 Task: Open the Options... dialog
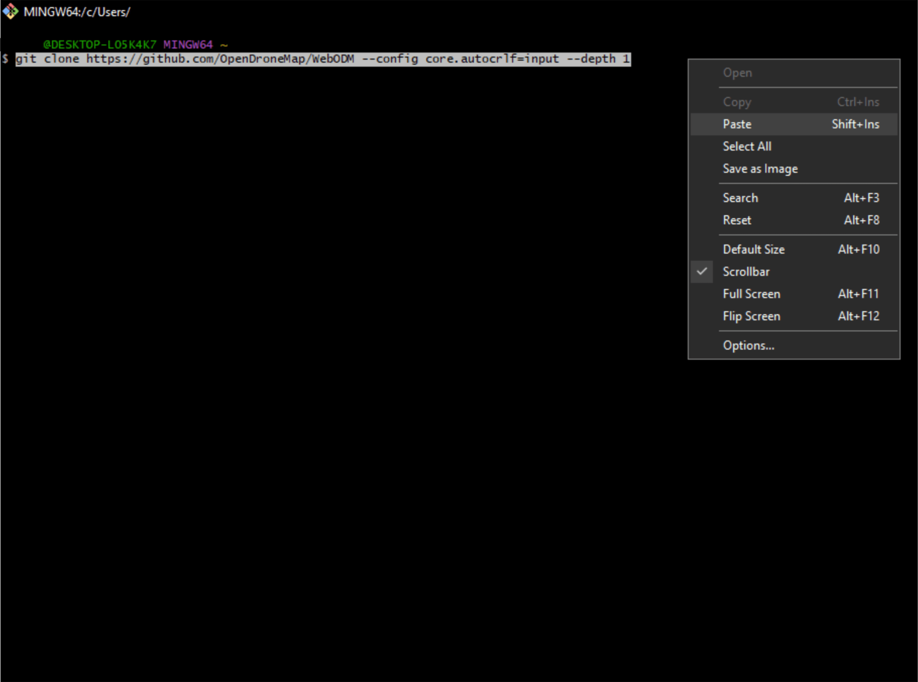click(748, 345)
